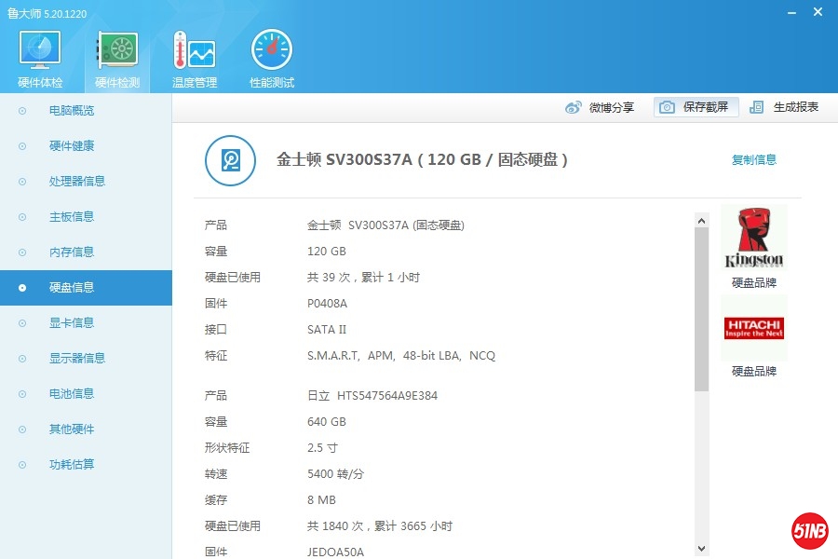Click the scrollbar up arrow
The image size is (838, 559).
click(x=702, y=221)
